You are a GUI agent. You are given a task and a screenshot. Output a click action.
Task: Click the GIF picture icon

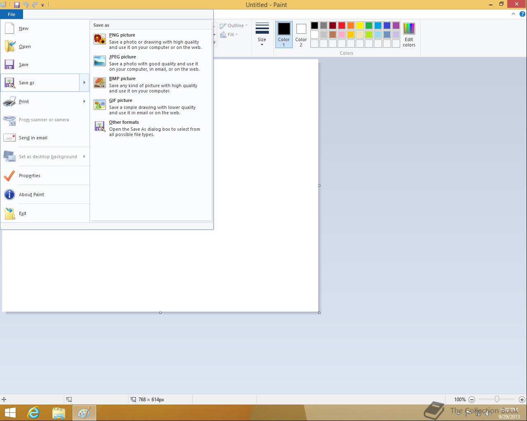100,104
